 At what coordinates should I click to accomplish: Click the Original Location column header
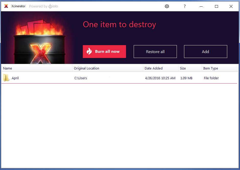pos(86,68)
